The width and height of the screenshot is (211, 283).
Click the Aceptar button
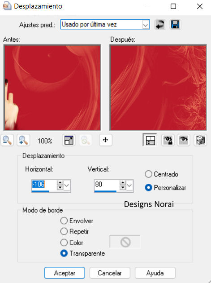[65, 273]
